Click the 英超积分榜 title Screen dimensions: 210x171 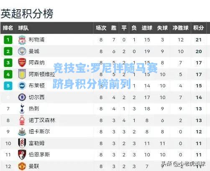(27, 13)
